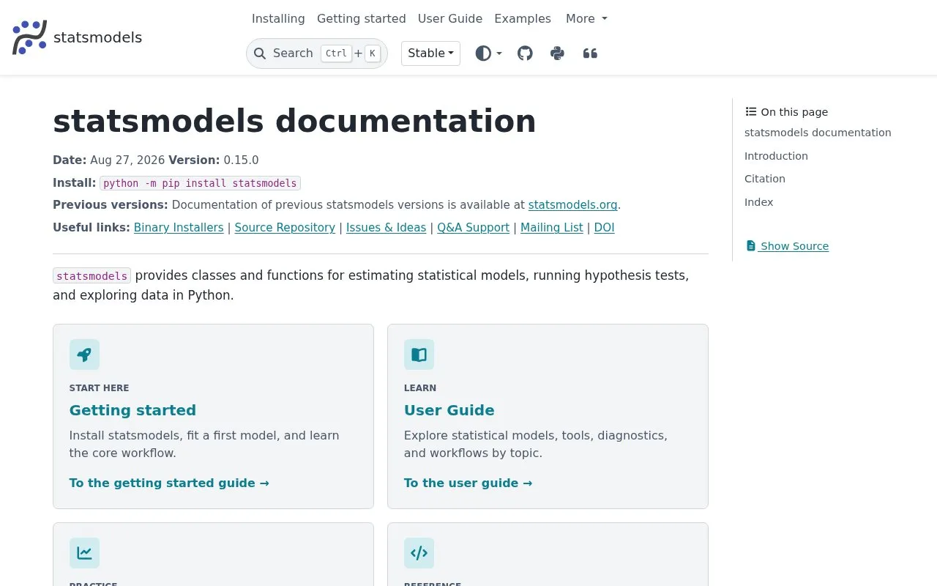This screenshot has width=937, height=586.
Task: Click the document icon beside Show Source
Action: coord(750,246)
